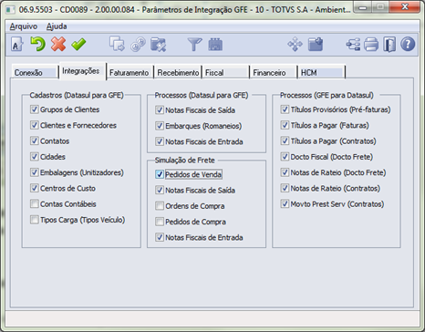Click the hierarchy tree icon
The image size is (425, 332).
(353, 45)
